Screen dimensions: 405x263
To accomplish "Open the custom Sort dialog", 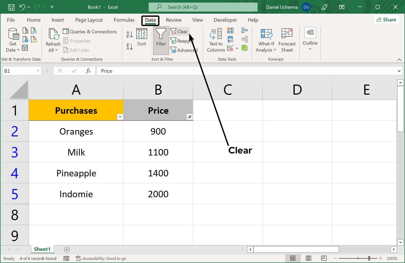I will [141, 37].
